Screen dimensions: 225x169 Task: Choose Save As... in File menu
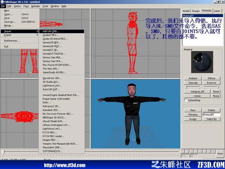pos(20,22)
